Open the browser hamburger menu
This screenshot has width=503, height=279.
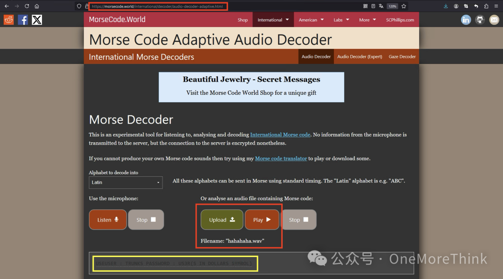tap(496, 6)
